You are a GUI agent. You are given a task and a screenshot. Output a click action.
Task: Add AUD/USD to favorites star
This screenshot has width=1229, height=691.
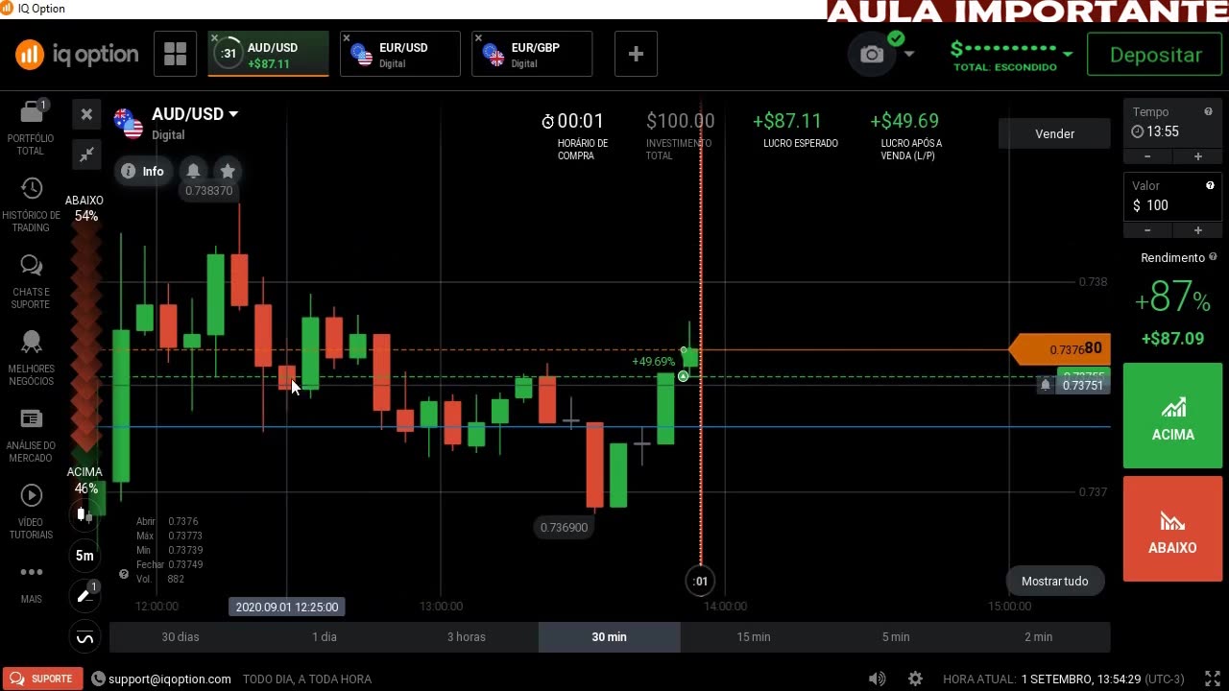[x=228, y=171]
